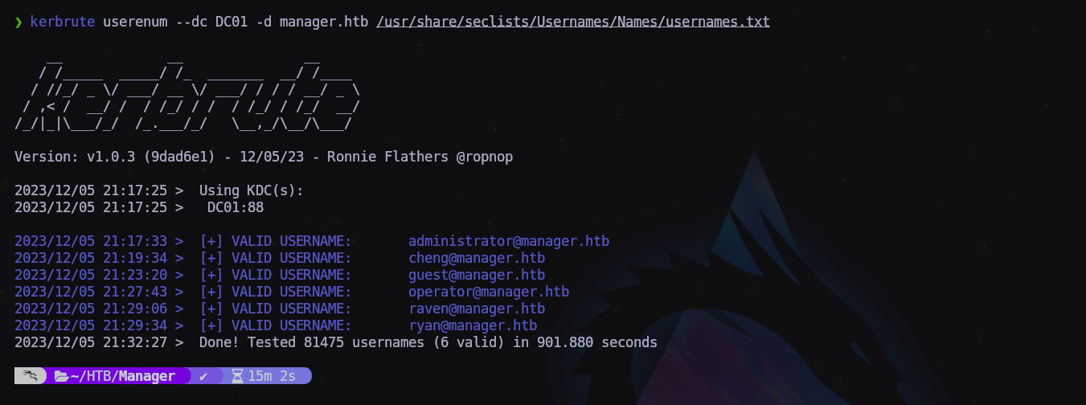The image size is (1086, 405).
Task: Select cheng@manager.htb in the output
Action: tap(476, 258)
